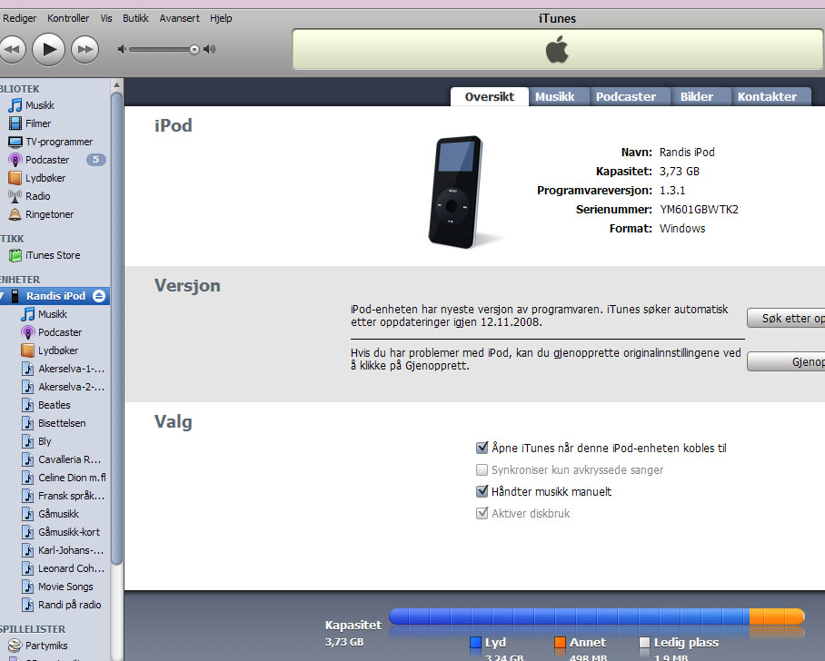Eject Randis iPod using the eject icon
Image resolution: width=825 pixels, height=661 pixels.
click(x=99, y=296)
